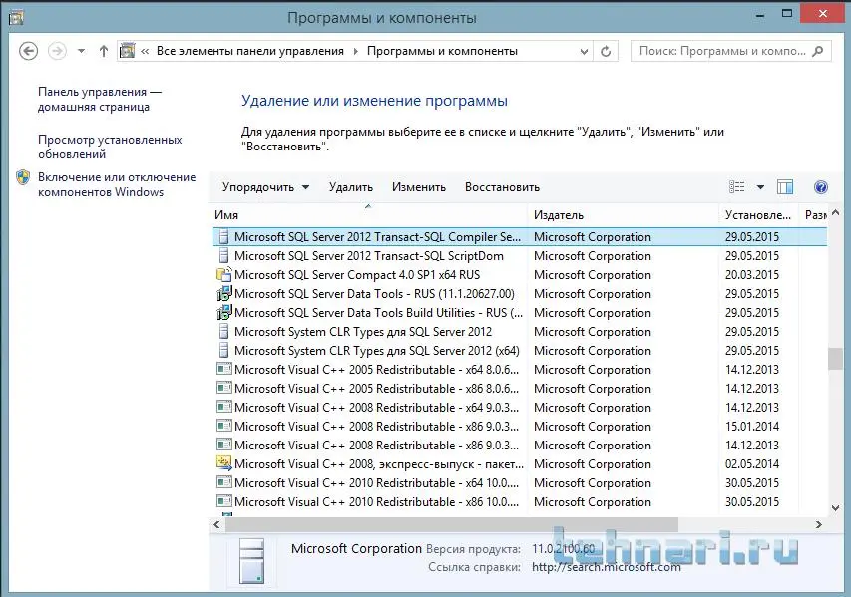Sort by Издатель column header
The image size is (851, 597).
[624, 215]
